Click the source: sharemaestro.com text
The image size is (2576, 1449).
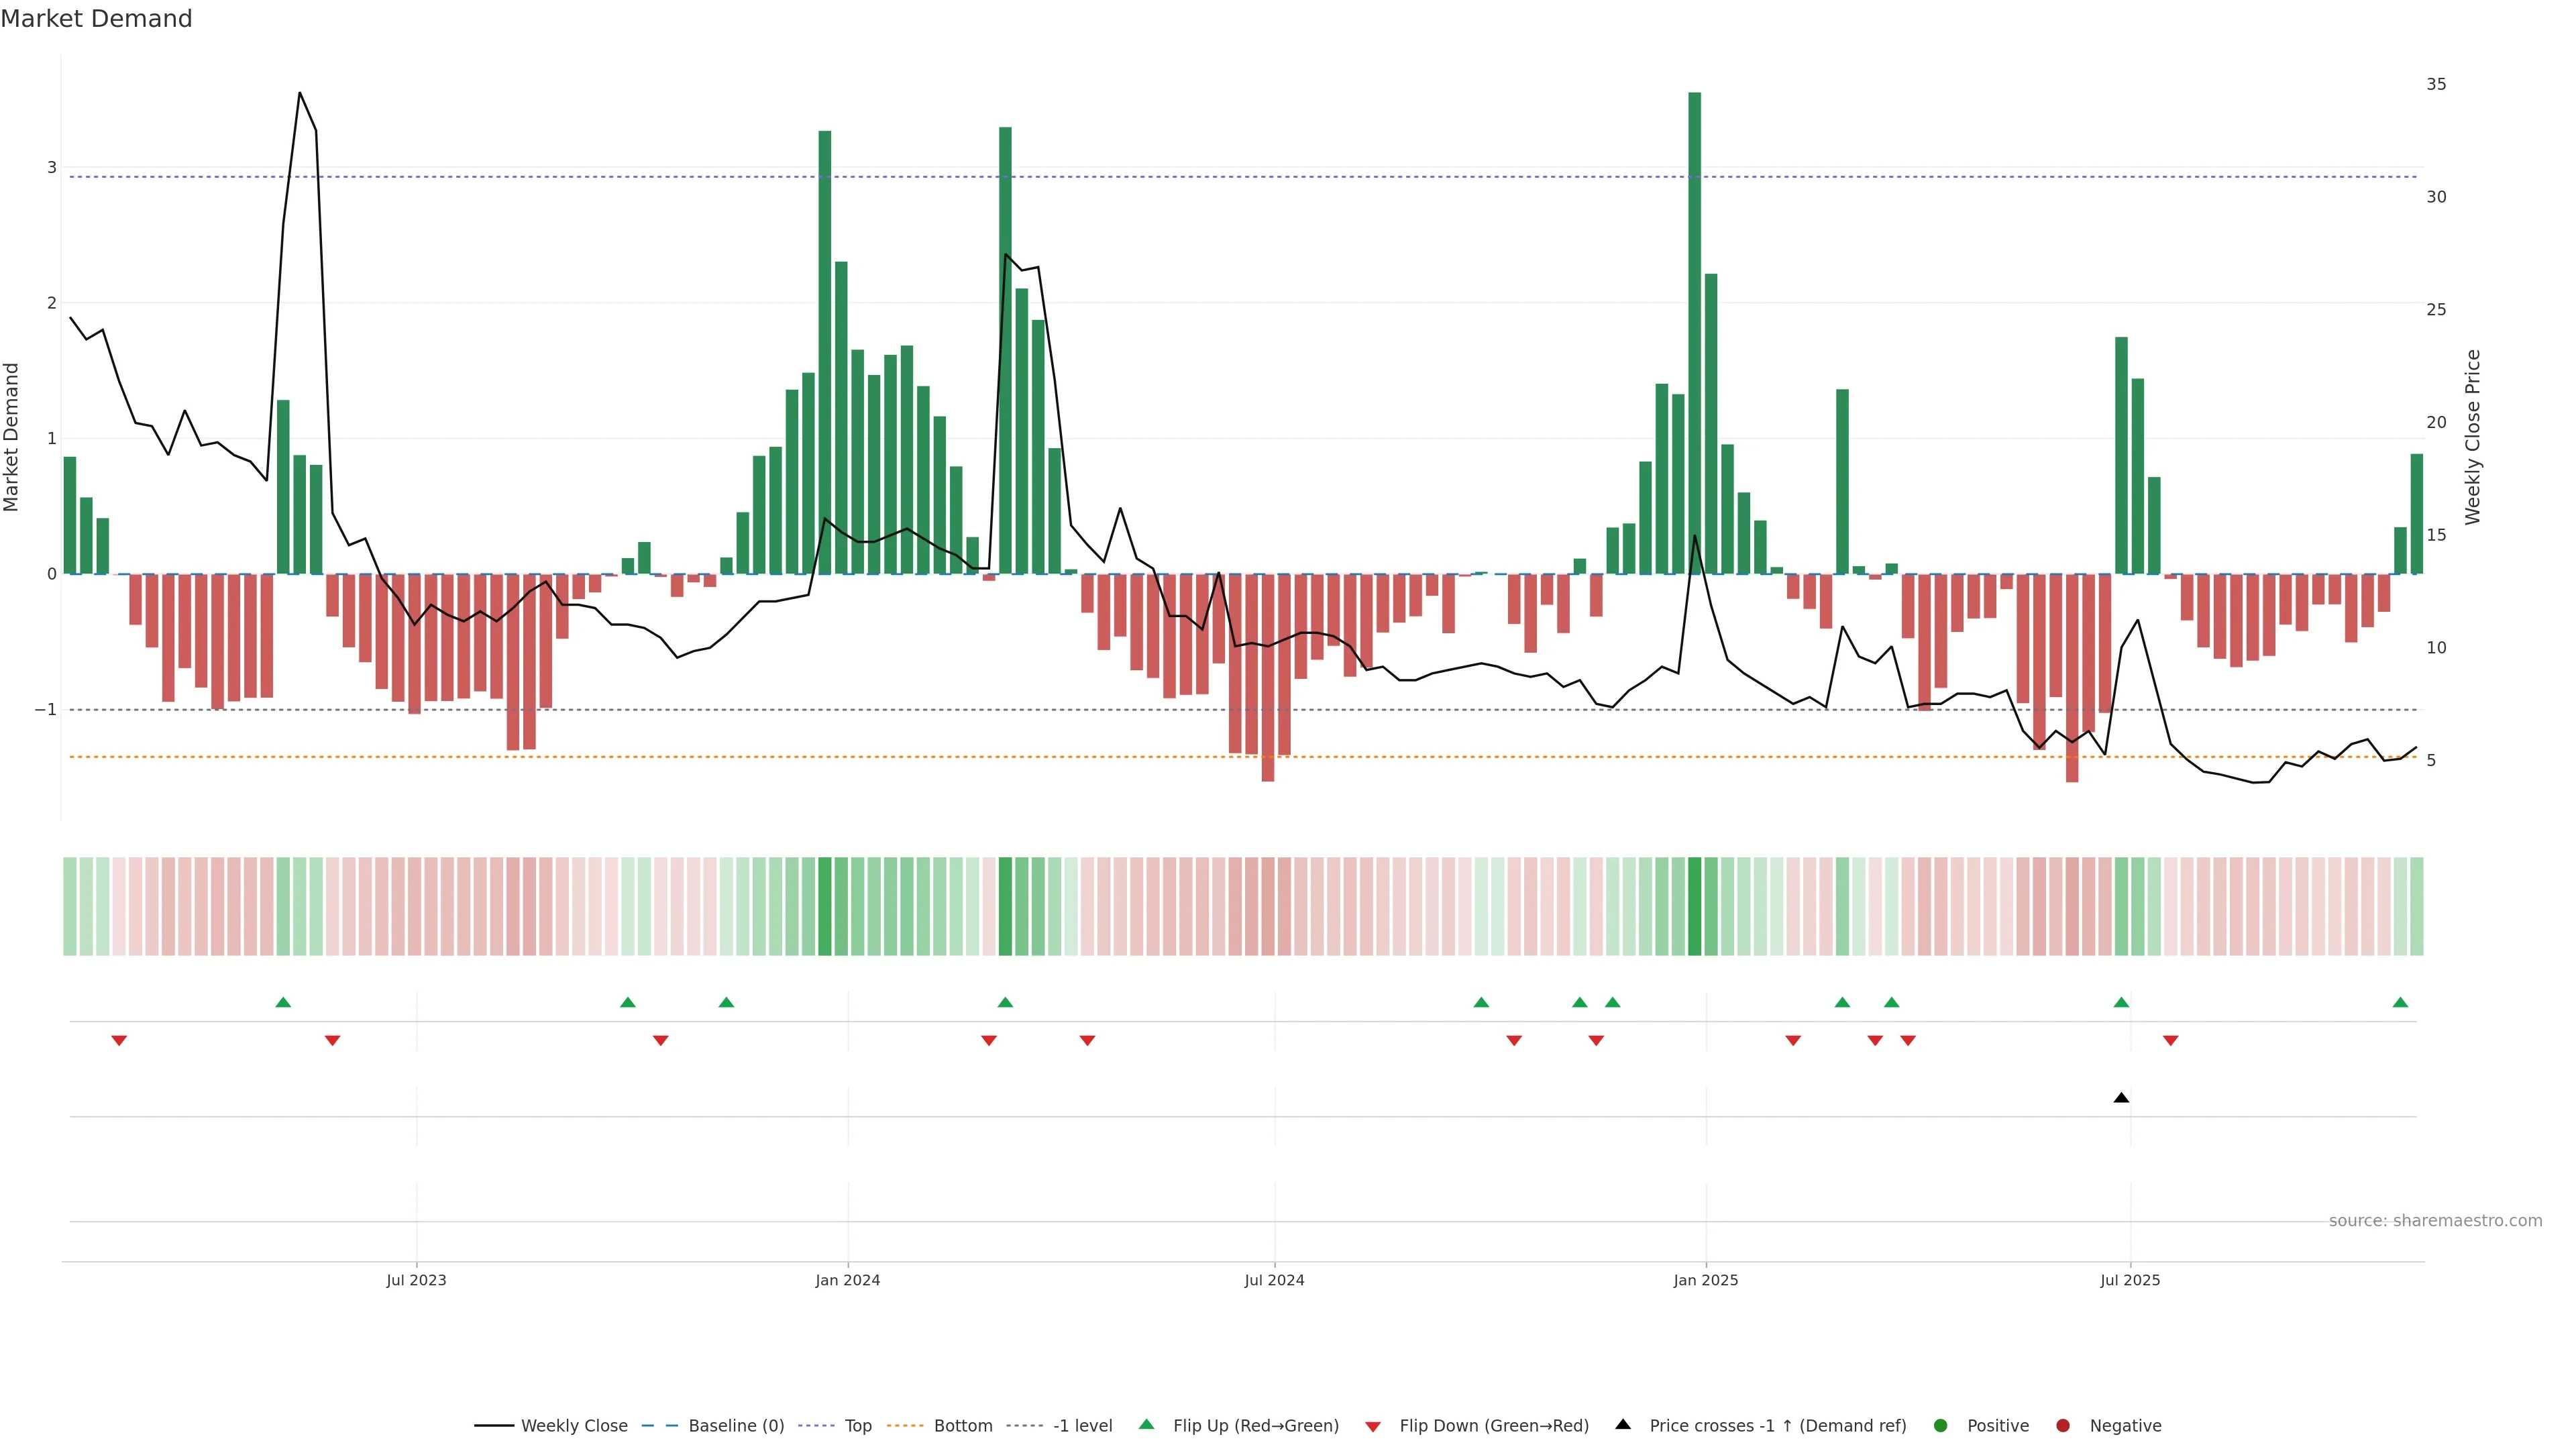pyautogui.click(x=2435, y=1220)
